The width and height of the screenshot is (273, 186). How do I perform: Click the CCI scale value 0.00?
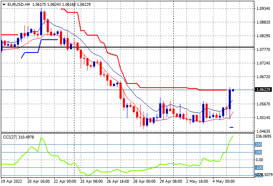click(x=259, y=160)
